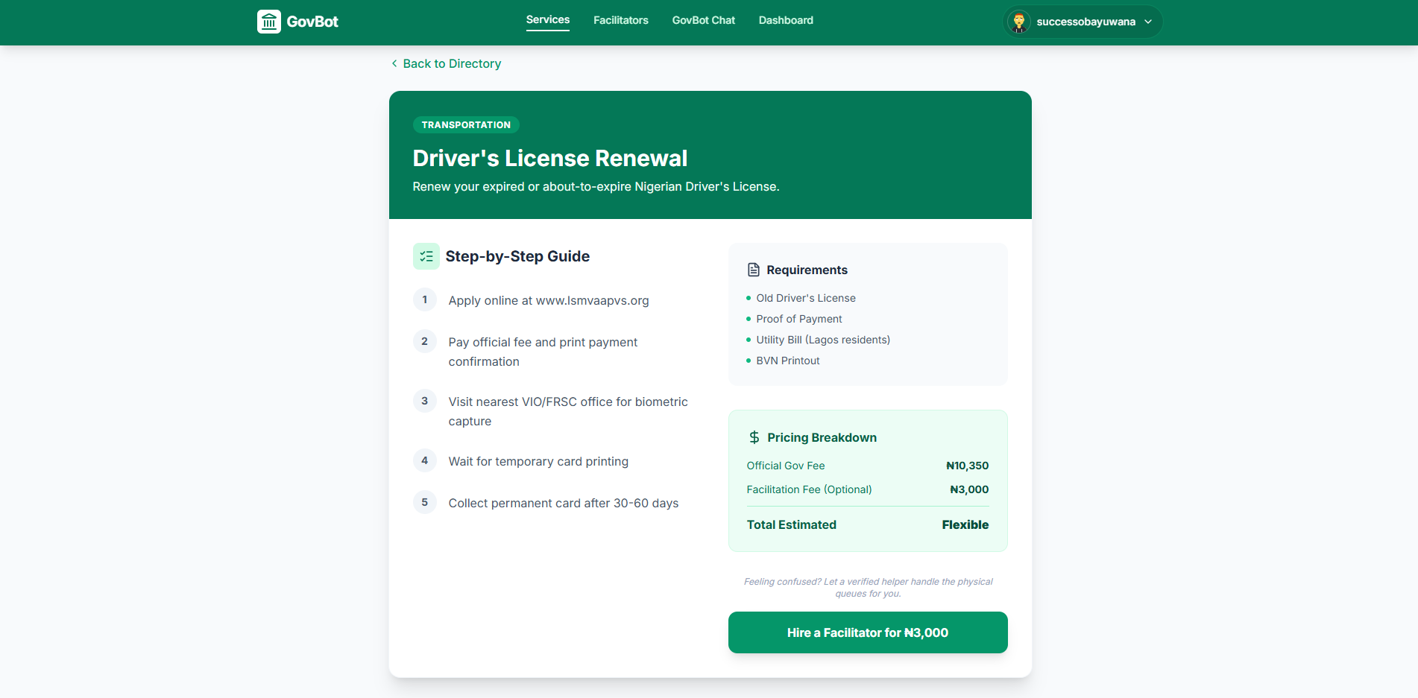This screenshot has height=698, width=1418.
Task: Hire a Facilitator for ₦3,000
Action: [868, 632]
